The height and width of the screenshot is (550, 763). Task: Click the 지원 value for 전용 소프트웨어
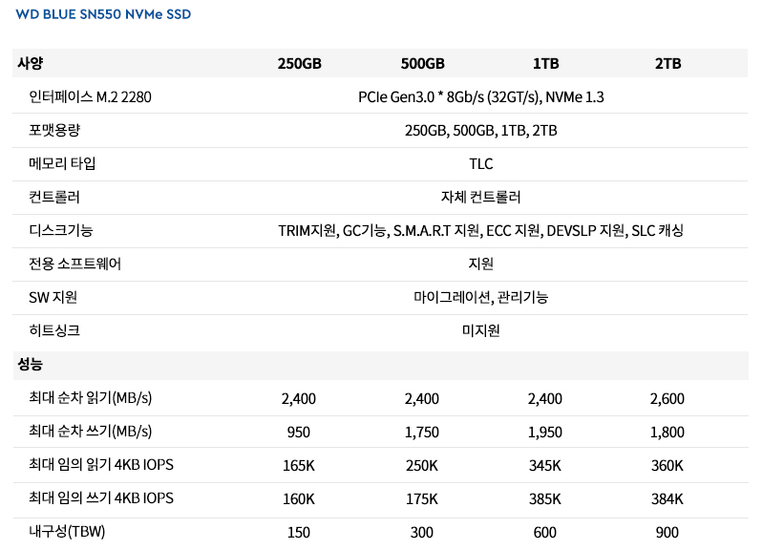tap(480, 264)
